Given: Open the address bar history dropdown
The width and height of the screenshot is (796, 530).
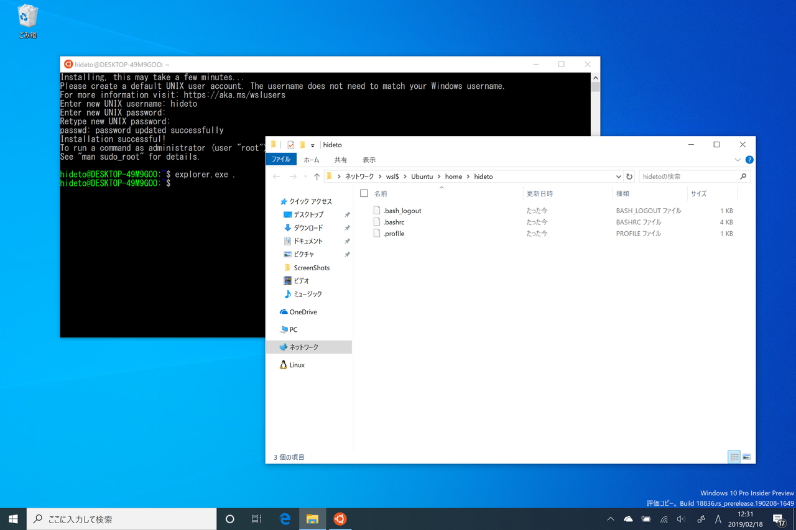Looking at the screenshot, I should click(x=618, y=176).
